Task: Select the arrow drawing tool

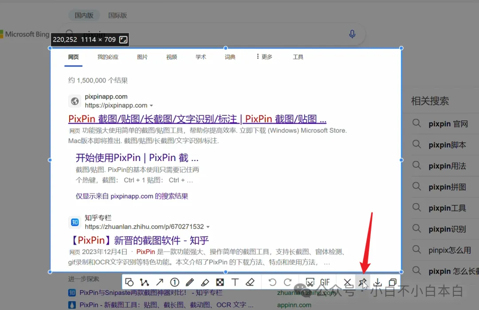Action: pyautogui.click(x=160, y=282)
